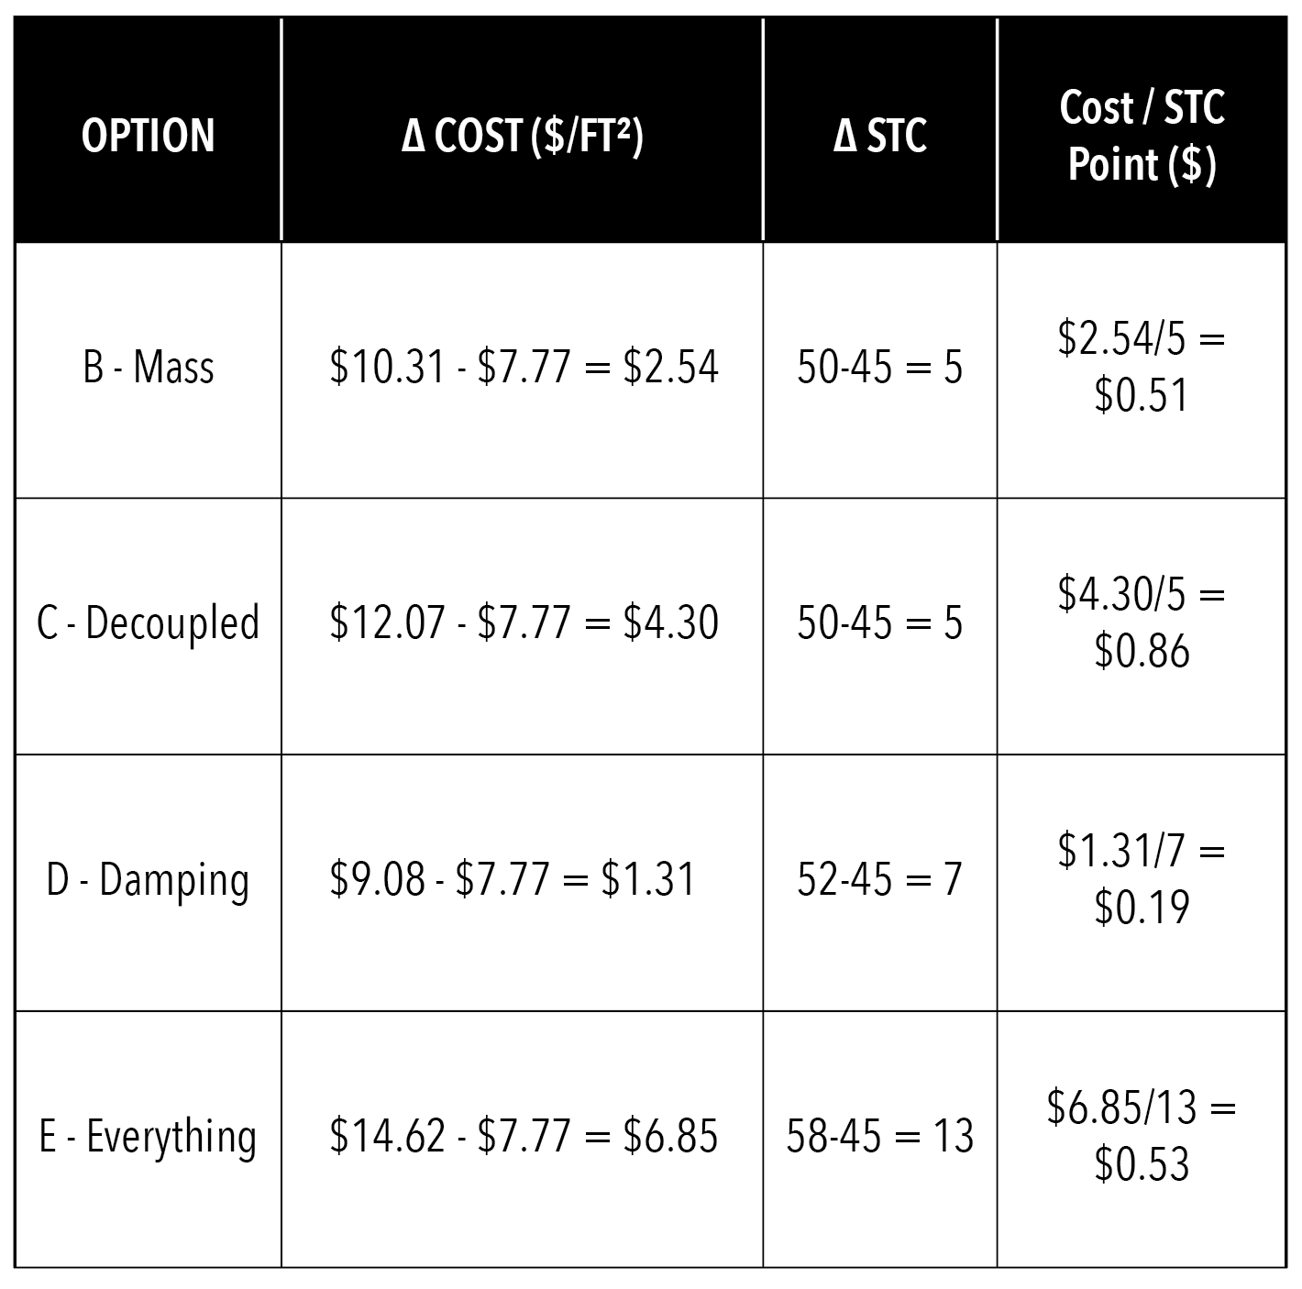This screenshot has height=1289, width=1302.
Task: Select the D - Damping option cell
Action: pyautogui.click(x=148, y=880)
